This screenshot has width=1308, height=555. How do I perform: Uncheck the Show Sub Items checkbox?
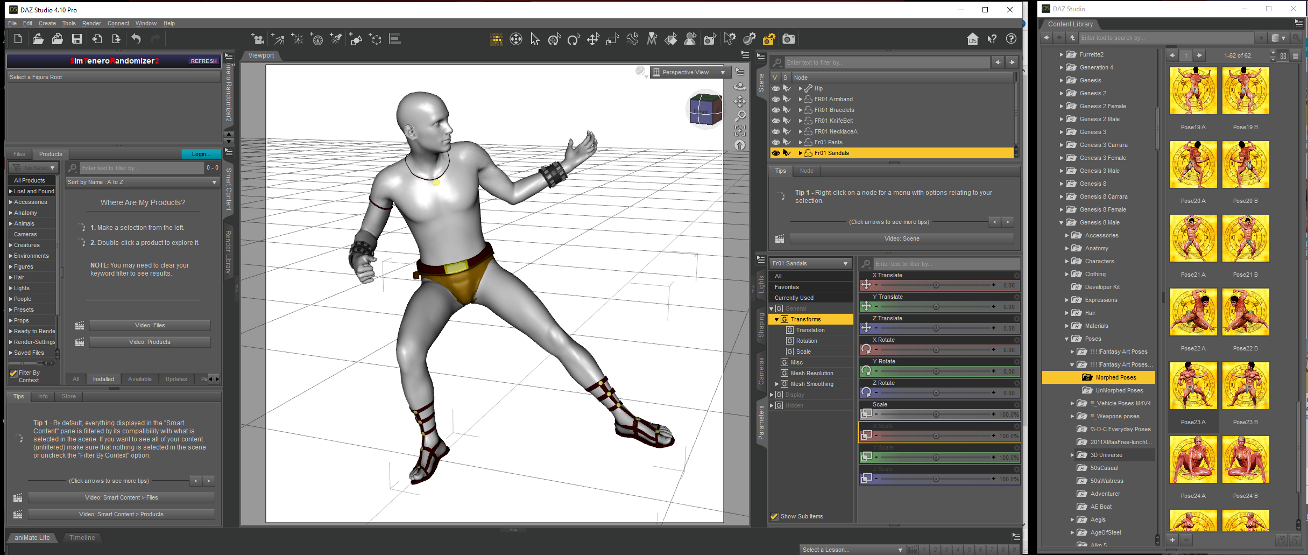[x=774, y=516]
